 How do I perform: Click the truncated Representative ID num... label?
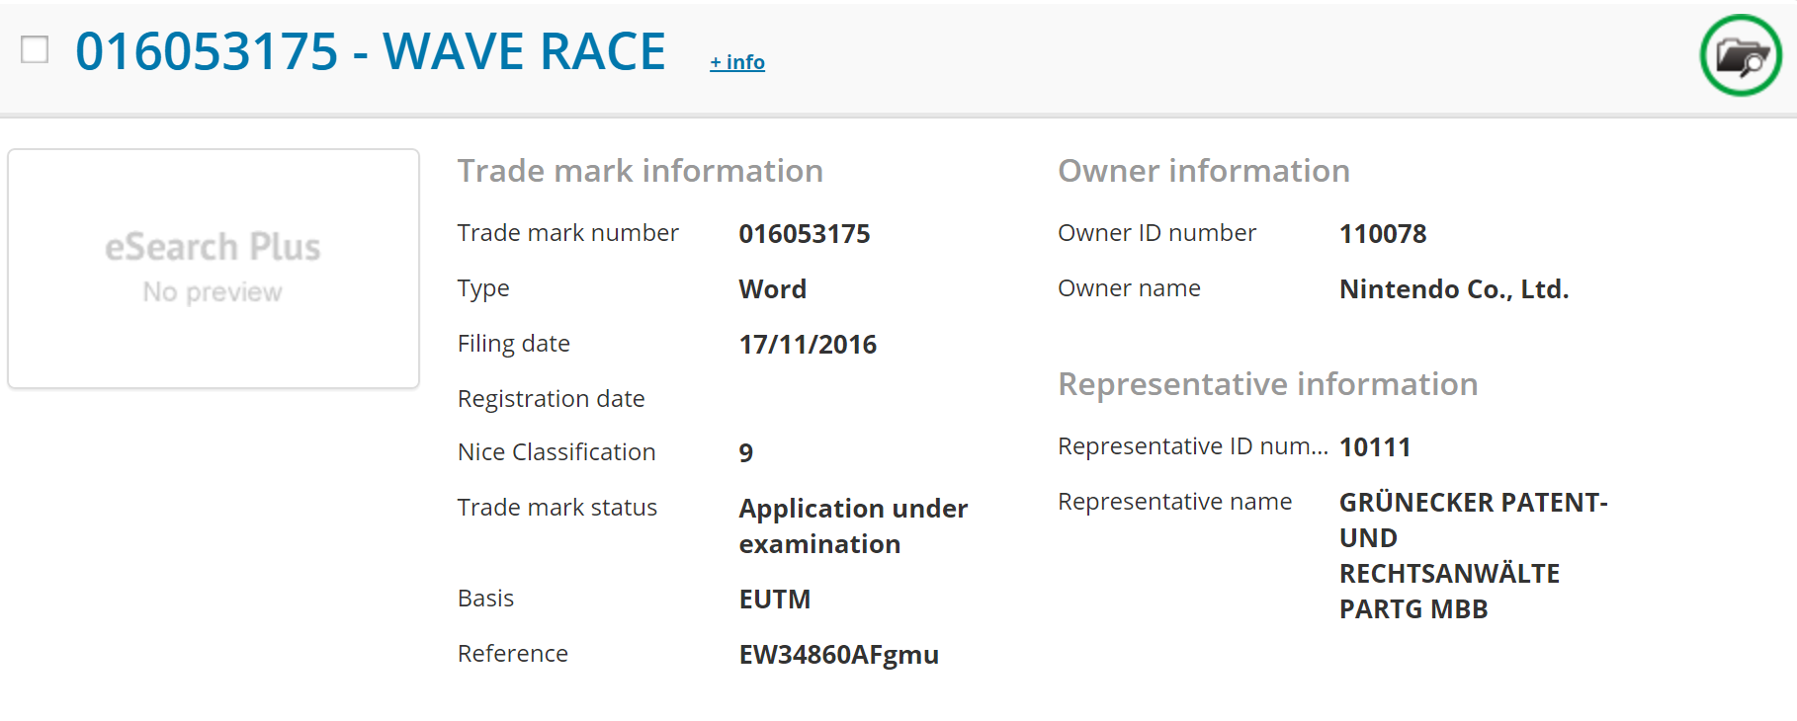1192,446
